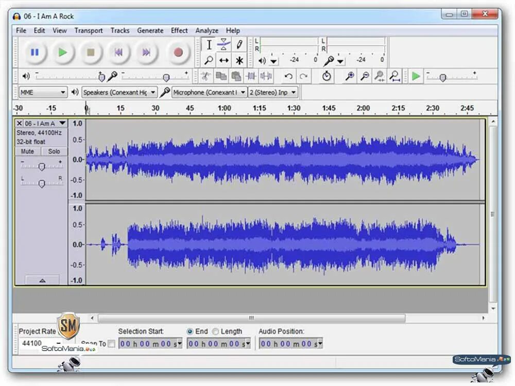Zoom in on the waveform
Viewport: 515px width, 386px height.
(350, 77)
